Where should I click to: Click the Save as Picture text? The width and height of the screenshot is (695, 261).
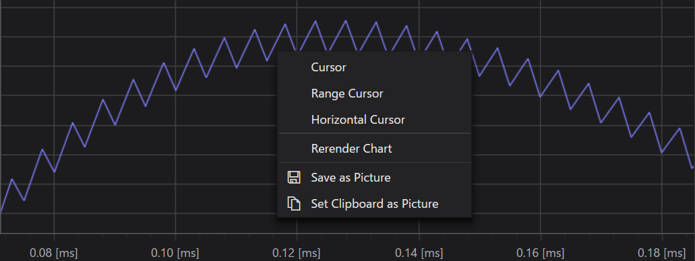click(351, 178)
